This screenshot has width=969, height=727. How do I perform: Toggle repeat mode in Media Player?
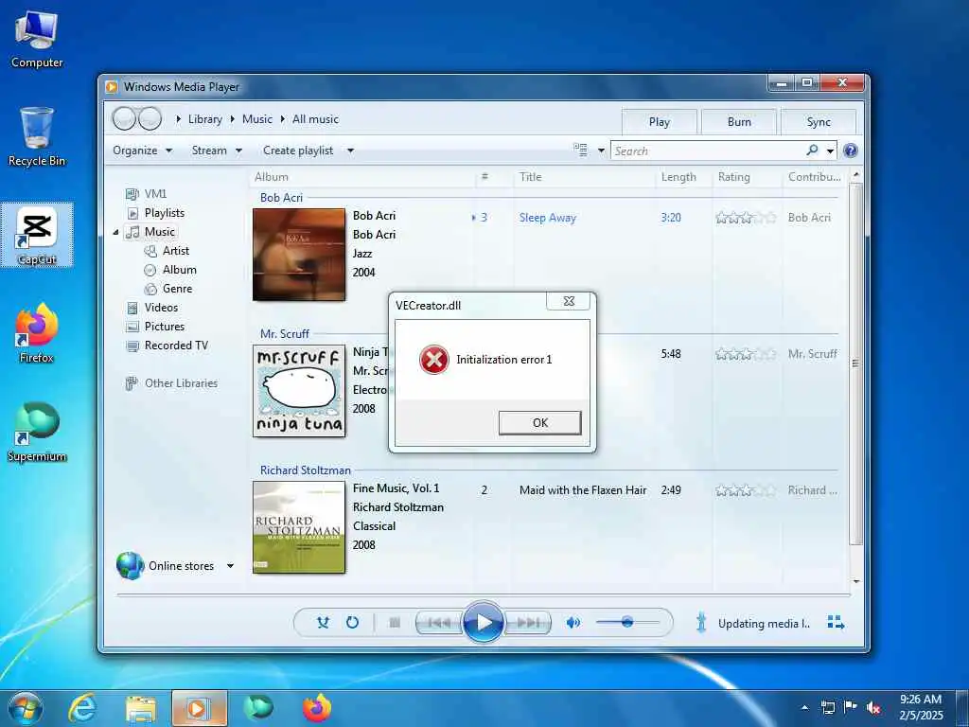352,623
